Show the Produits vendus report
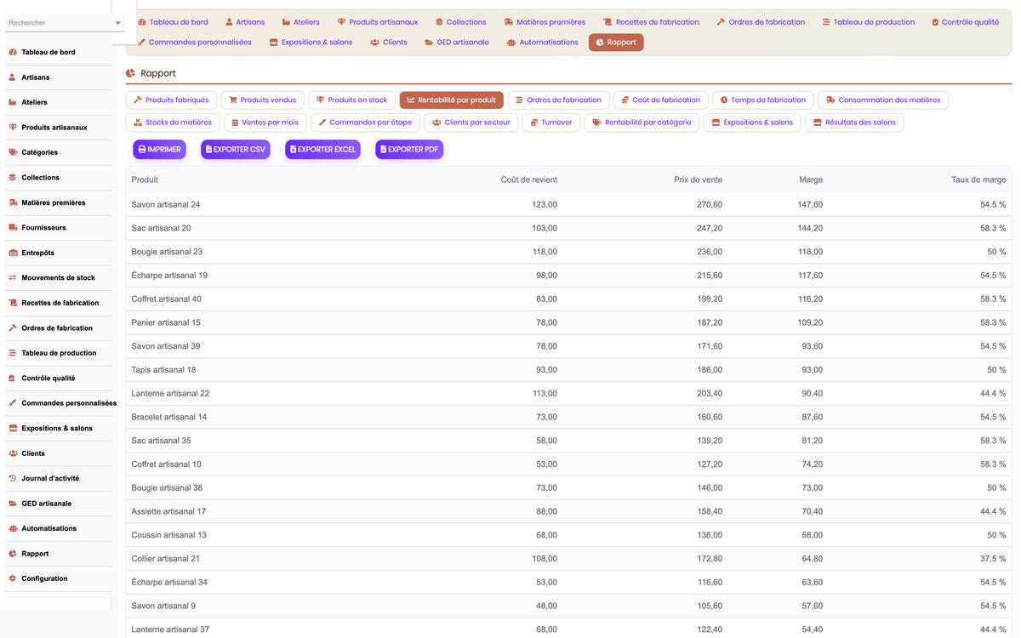 tap(263, 100)
